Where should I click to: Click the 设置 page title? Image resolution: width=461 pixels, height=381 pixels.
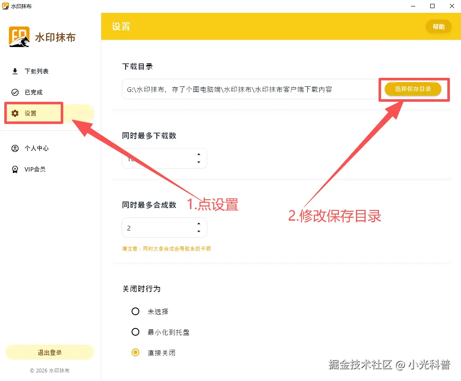[121, 27]
